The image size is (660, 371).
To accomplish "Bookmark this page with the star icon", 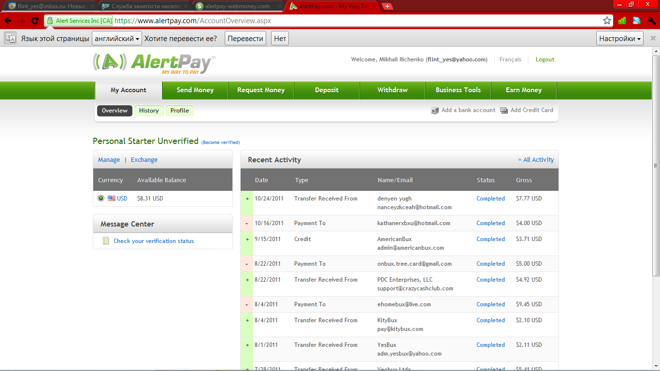I will [x=607, y=21].
